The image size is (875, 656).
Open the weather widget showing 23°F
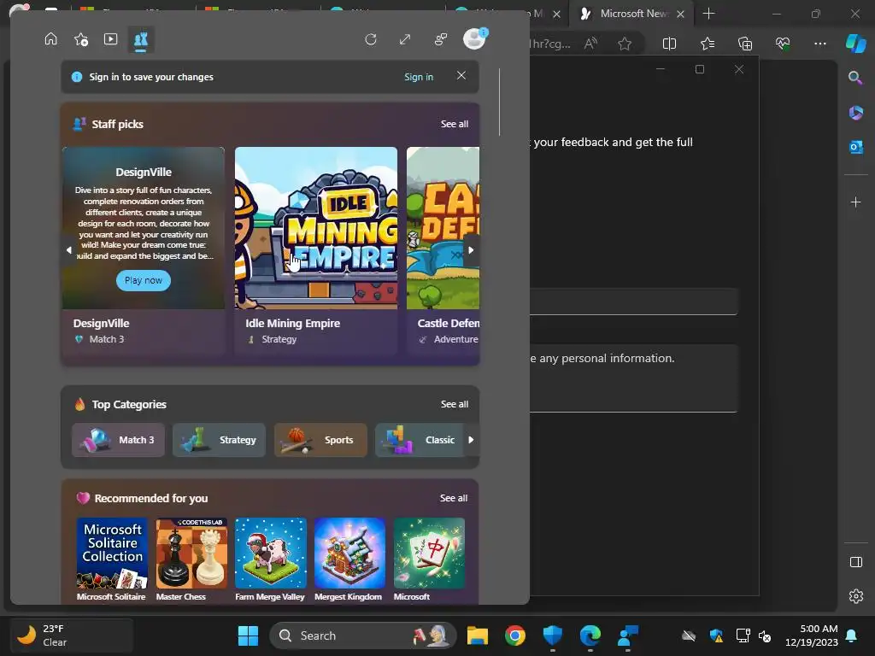tap(72, 635)
